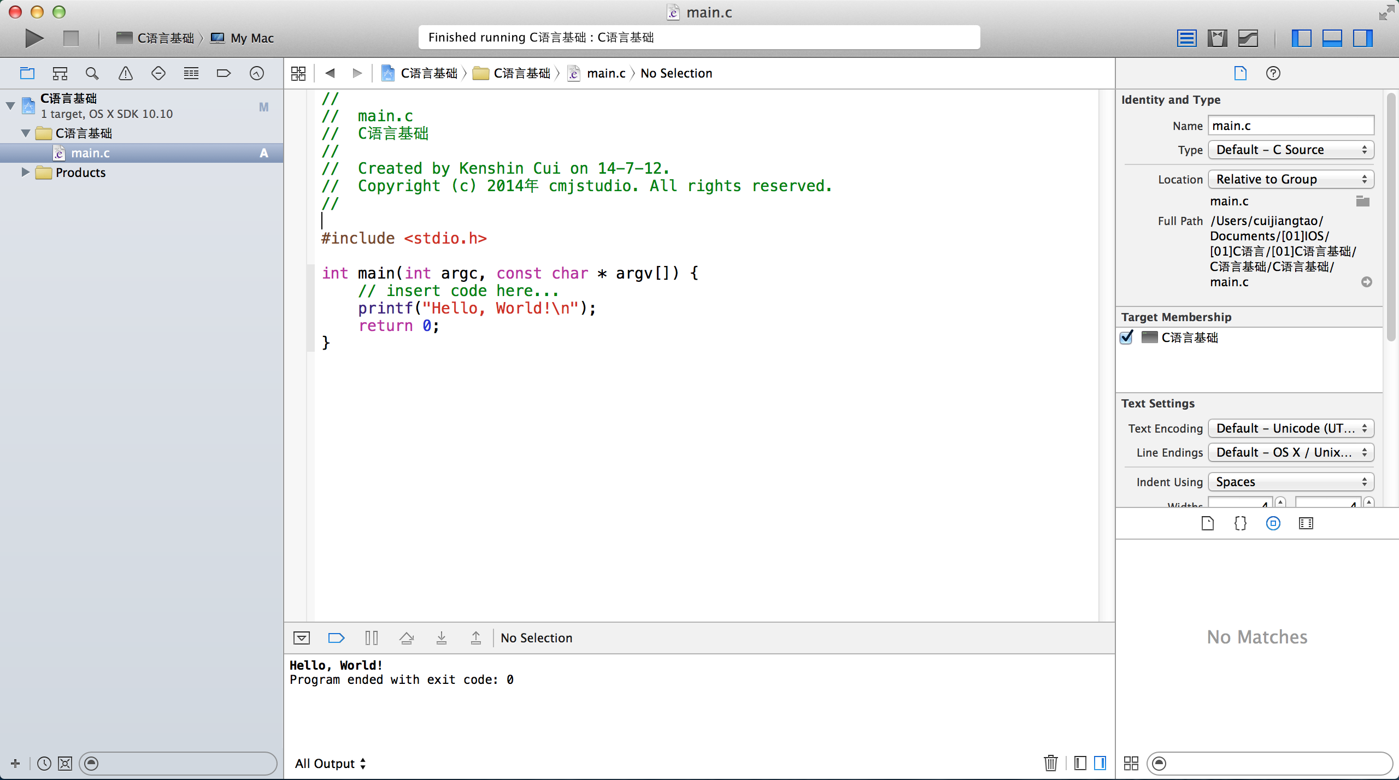Toggle the Debug area visibility
The image size is (1399, 780).
[x=1332, y=38]
